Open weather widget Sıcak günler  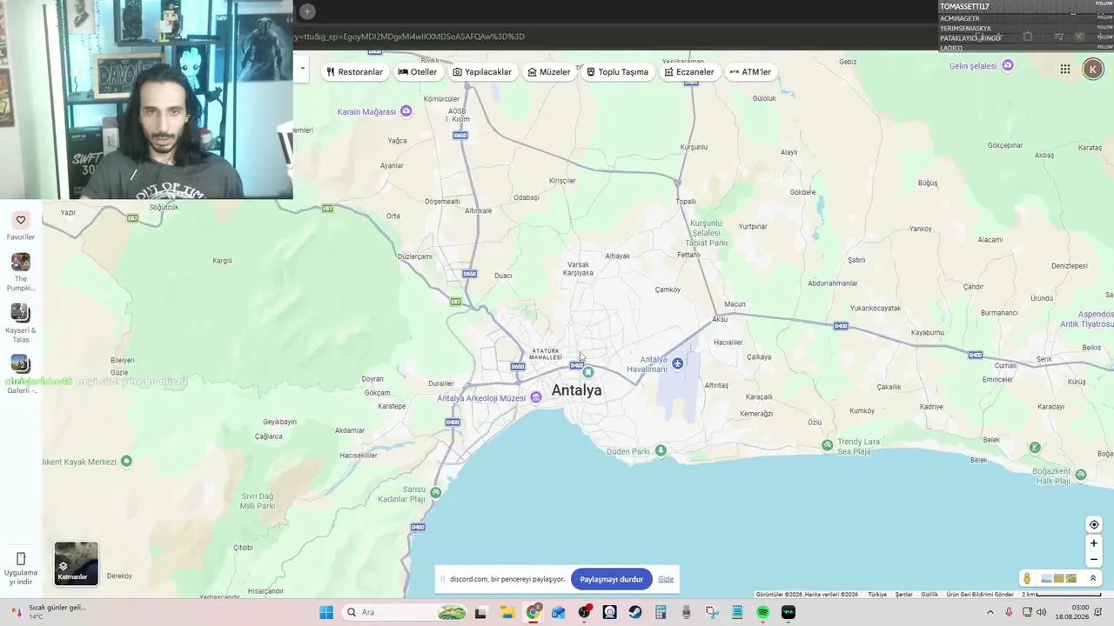pyautogui.click(x=48, y=612)
